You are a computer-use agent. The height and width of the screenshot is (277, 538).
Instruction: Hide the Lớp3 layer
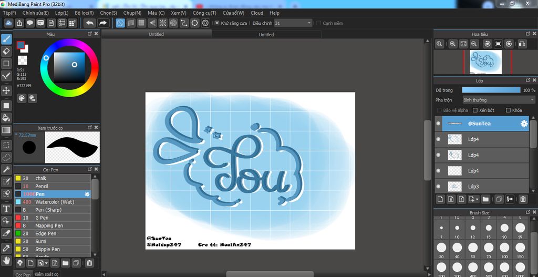tap(438, 187)
